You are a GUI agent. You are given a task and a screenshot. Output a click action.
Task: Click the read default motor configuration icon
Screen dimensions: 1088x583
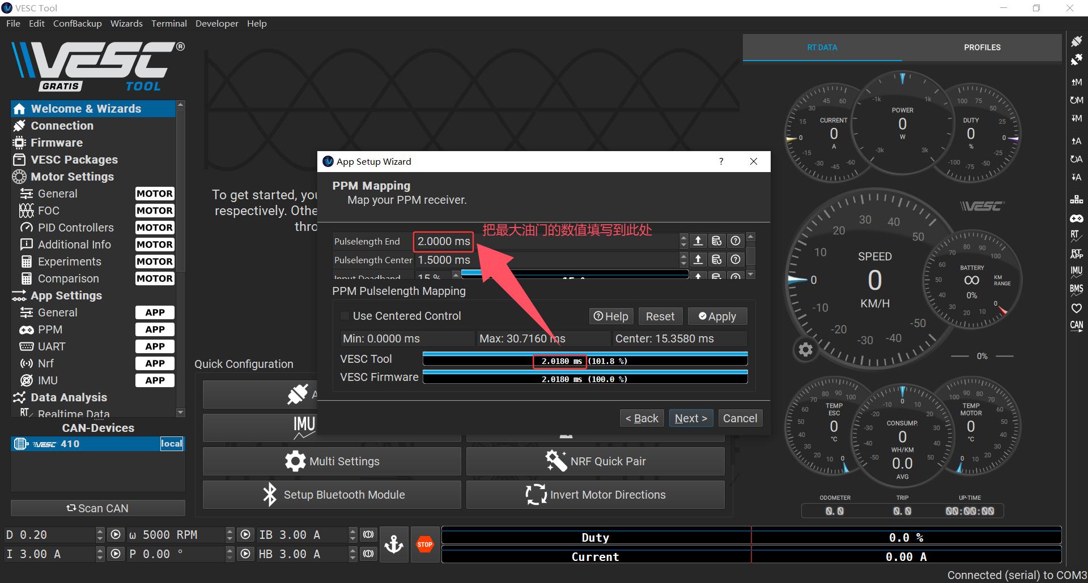tap(1076, 100)
